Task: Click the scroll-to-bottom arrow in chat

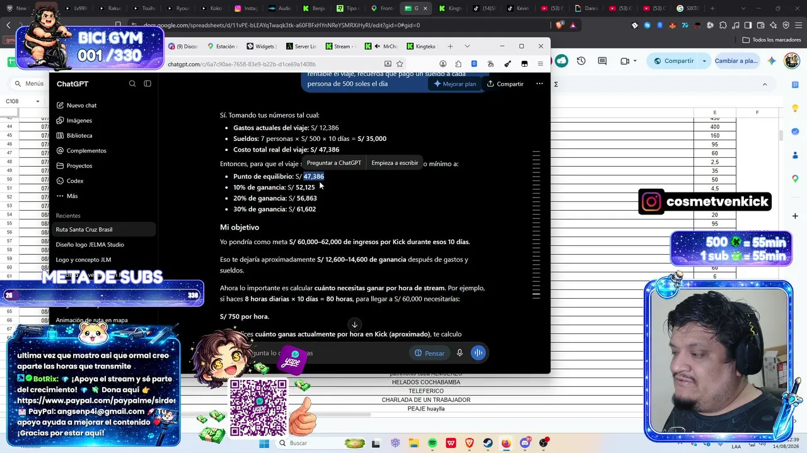Action: click(x=354, y=325)
